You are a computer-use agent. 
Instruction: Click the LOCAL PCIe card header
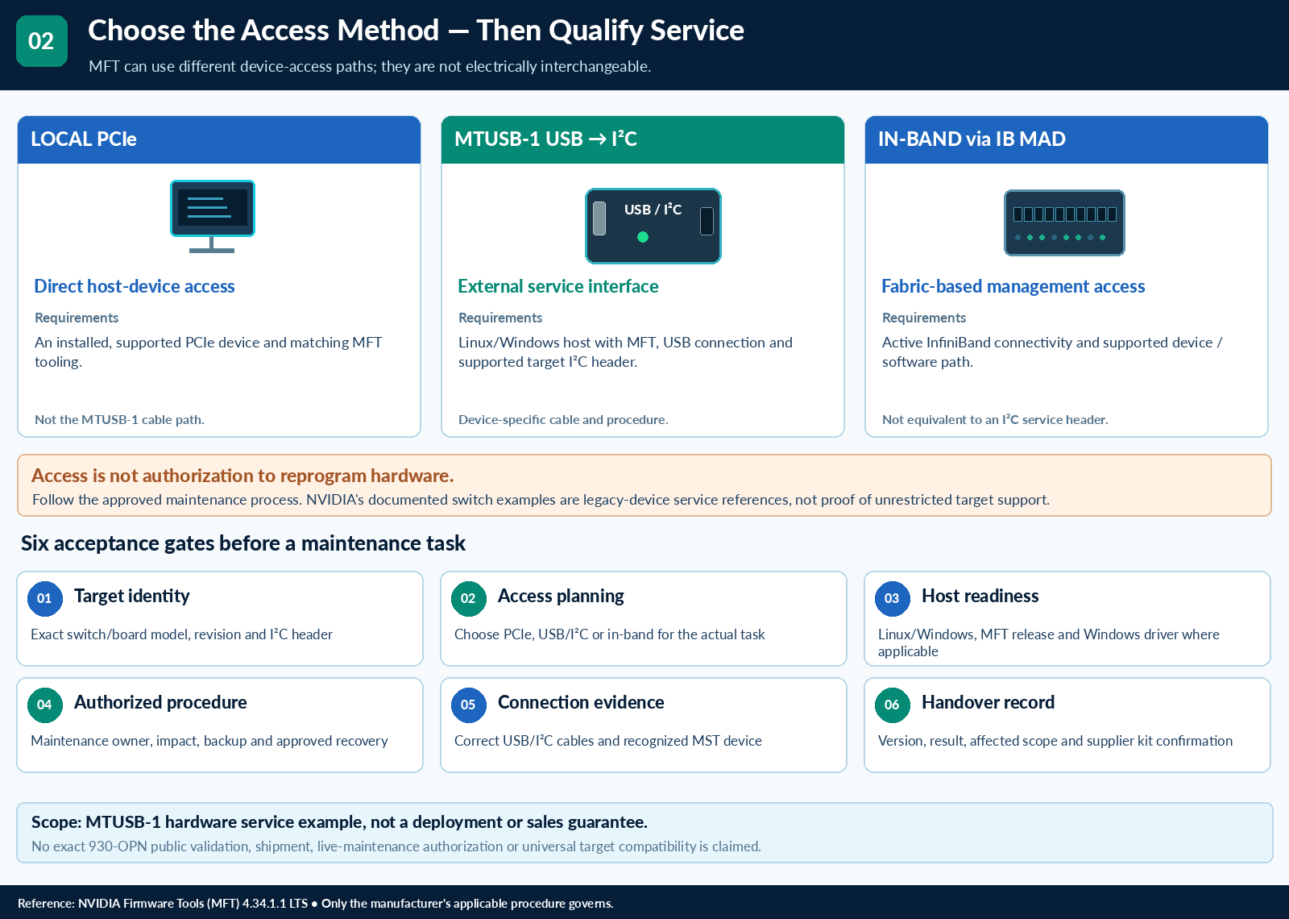click(219, 139)
